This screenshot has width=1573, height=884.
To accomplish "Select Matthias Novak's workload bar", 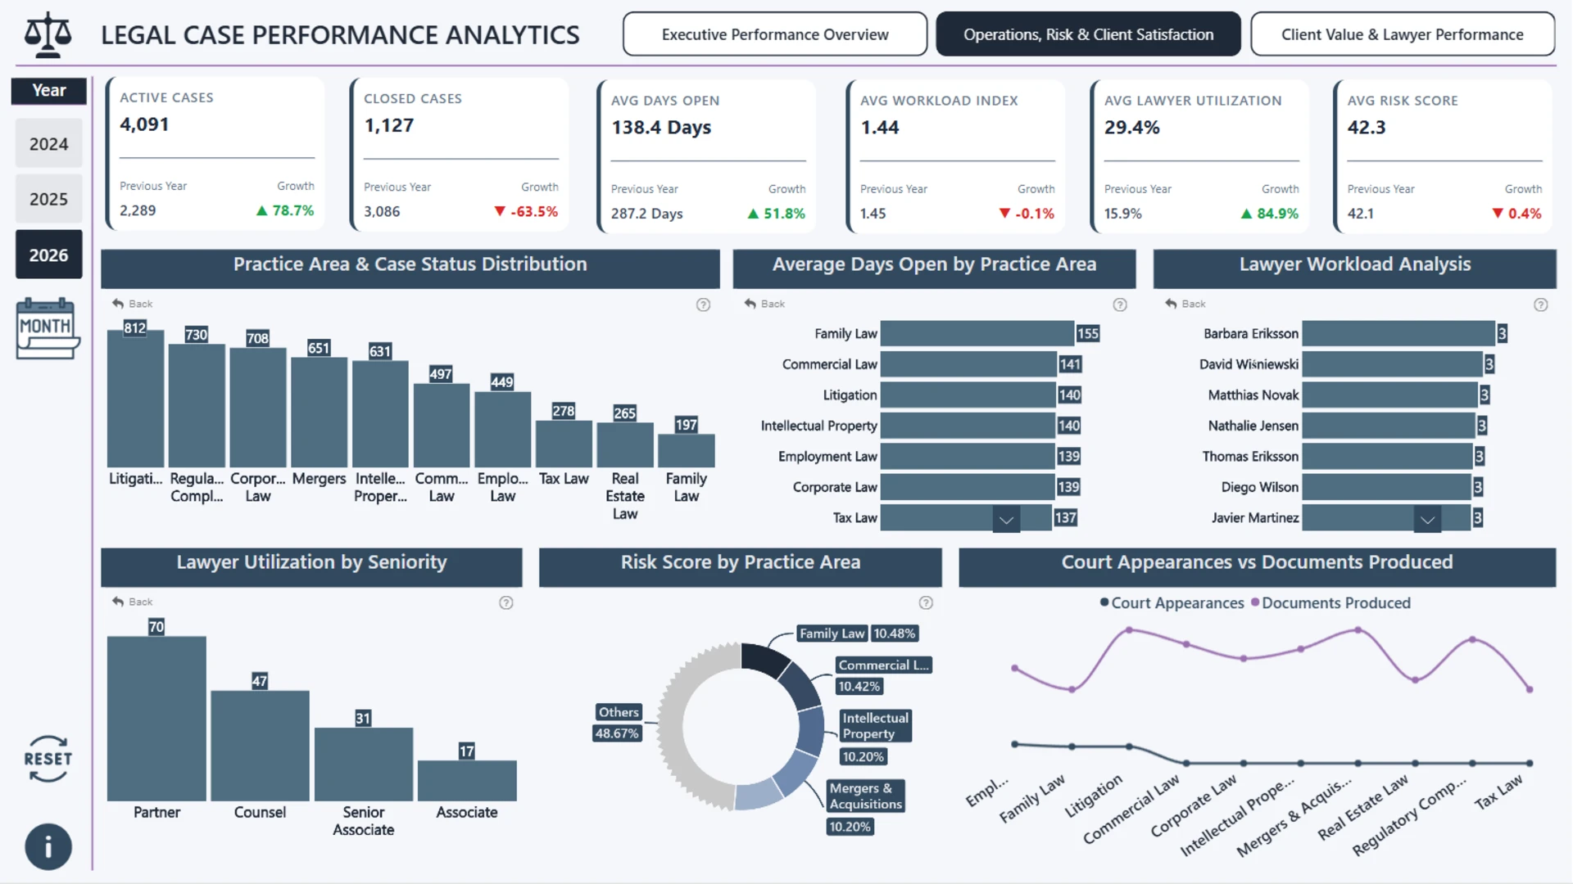I will [1390, 395].
